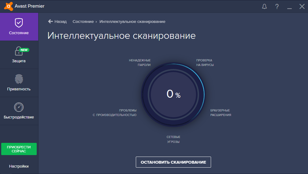Close the Avast Premier window
This screenshot has width=308, height=174.
(302, 6)
